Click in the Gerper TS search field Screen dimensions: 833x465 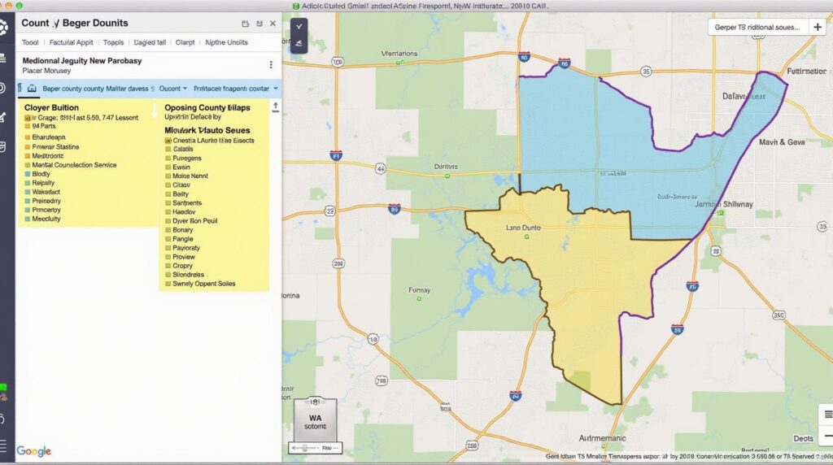tap(757, 27)
